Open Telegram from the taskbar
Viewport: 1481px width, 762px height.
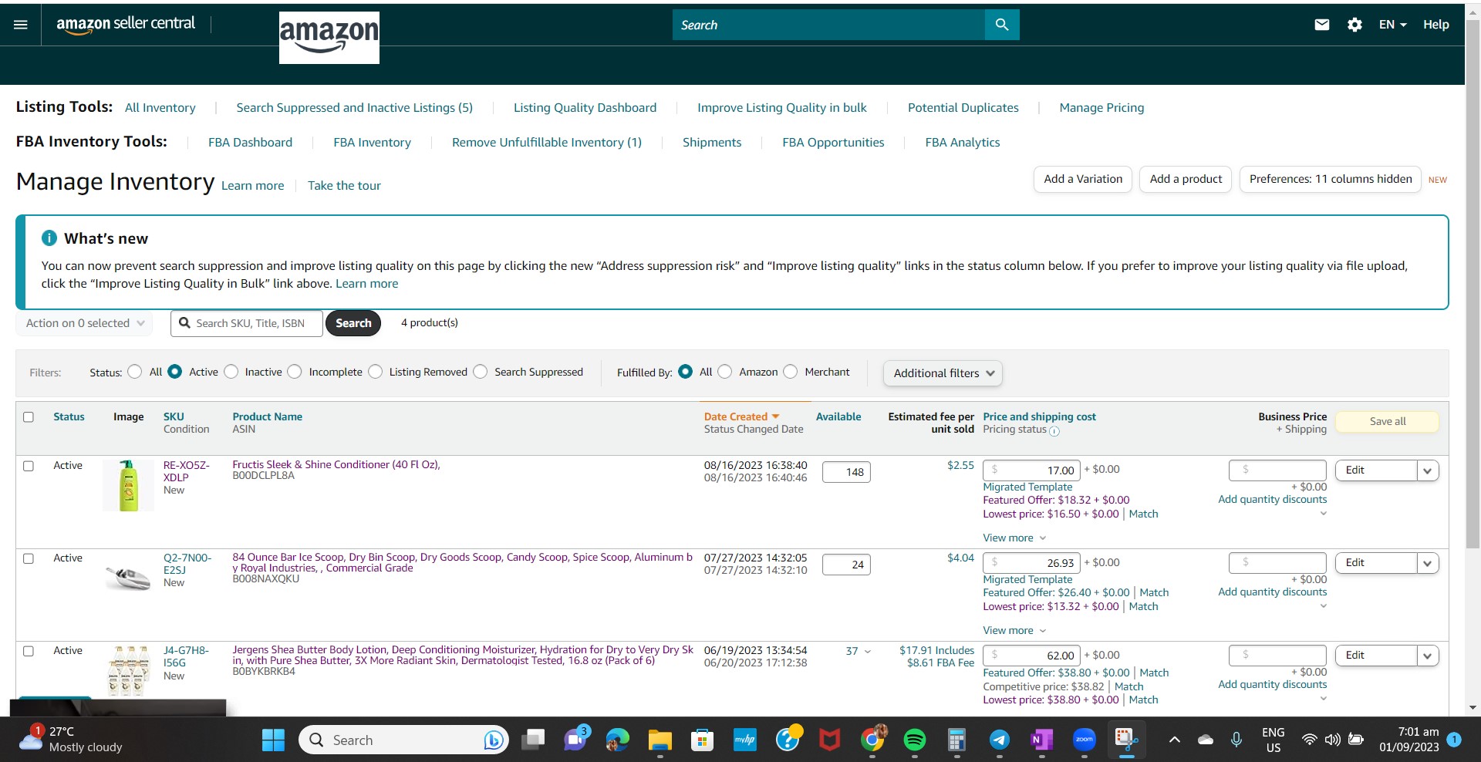pos(1000,740)
